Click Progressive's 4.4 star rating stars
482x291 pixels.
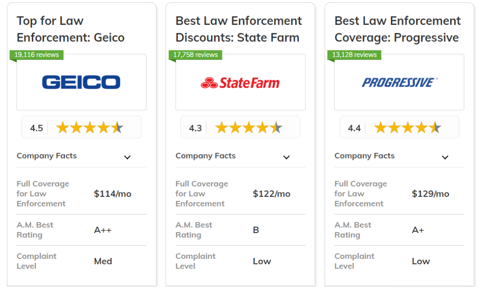pos(407,127)
